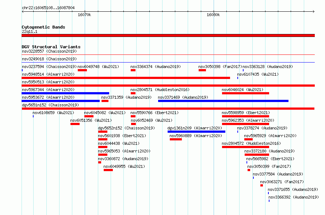Click nsv6044438 (Wu2021) label
The width and height of the screenshot is (325, 215).
(x=119, y=143)
